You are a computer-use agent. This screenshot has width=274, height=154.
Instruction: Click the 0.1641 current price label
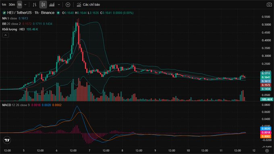[x=266, y=77]
